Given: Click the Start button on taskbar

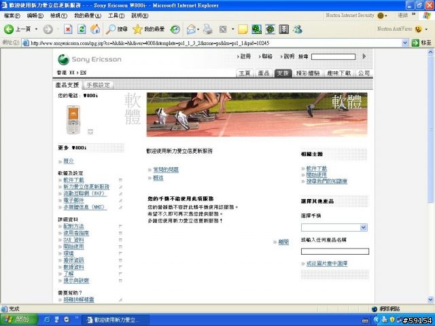Looking at the screenshot, I should click(x=18, y=320).
